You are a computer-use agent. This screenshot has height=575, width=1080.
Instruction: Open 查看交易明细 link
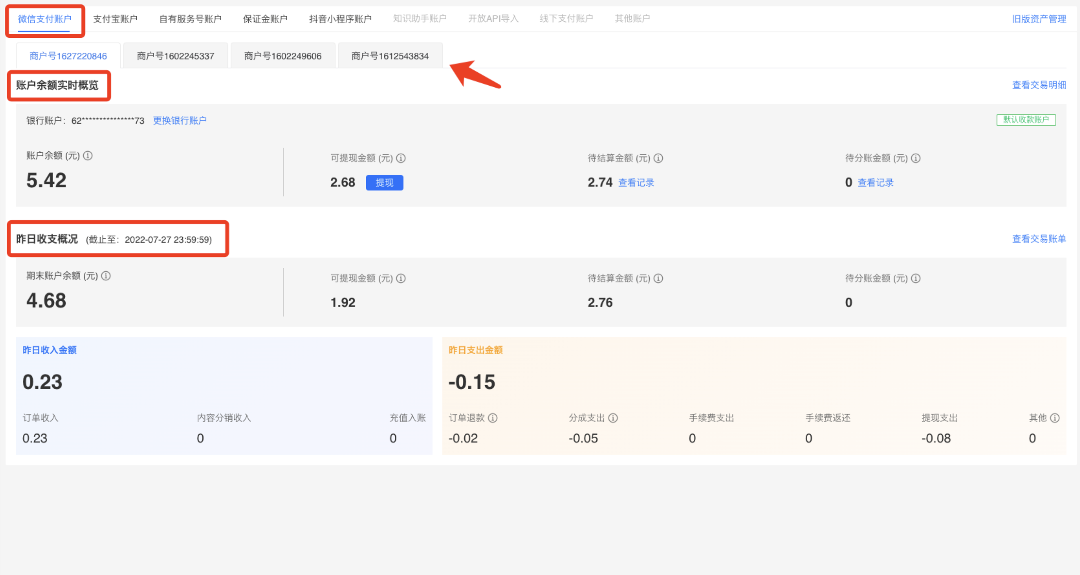click(x=1039, y=86)
